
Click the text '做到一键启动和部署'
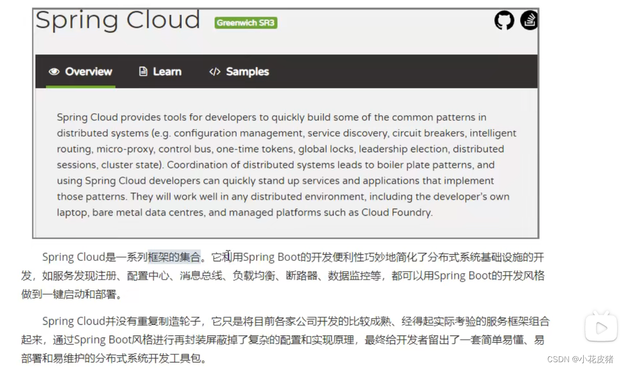69,294
